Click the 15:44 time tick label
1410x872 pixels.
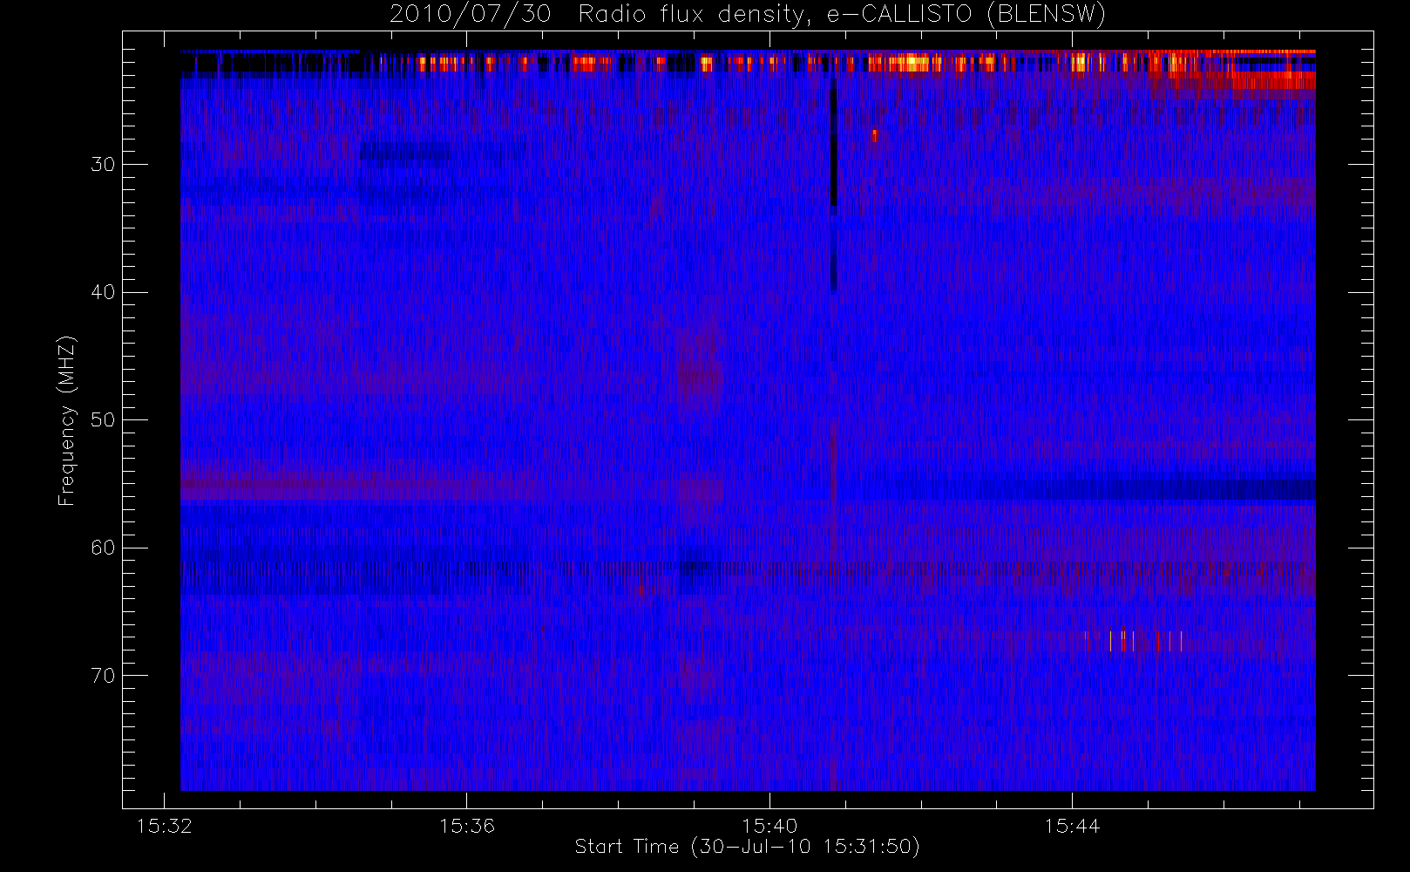1073,826
